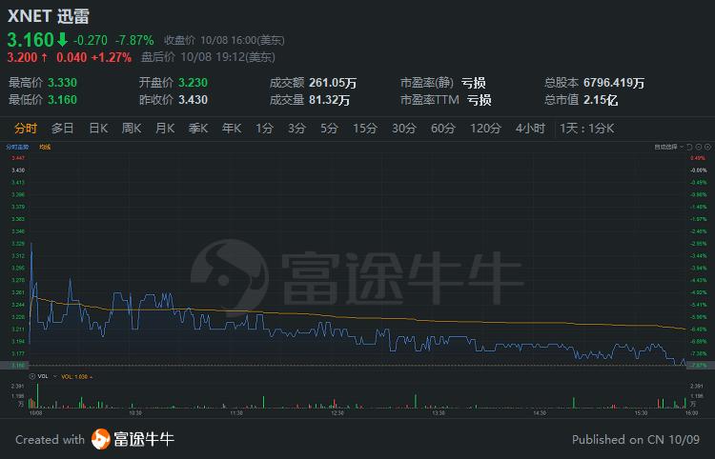
Task: Click the 昨收价 value 3.430
Action: click(193, 100)
